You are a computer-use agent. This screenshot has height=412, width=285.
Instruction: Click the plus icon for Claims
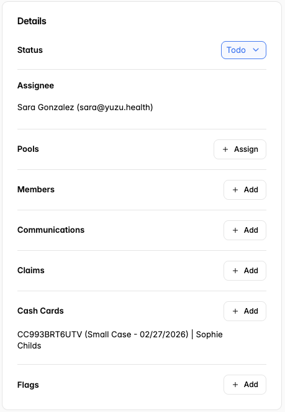(235, 271)
